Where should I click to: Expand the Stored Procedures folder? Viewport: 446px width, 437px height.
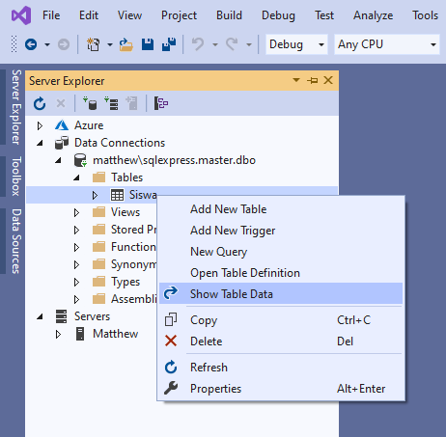coord(76,230)
